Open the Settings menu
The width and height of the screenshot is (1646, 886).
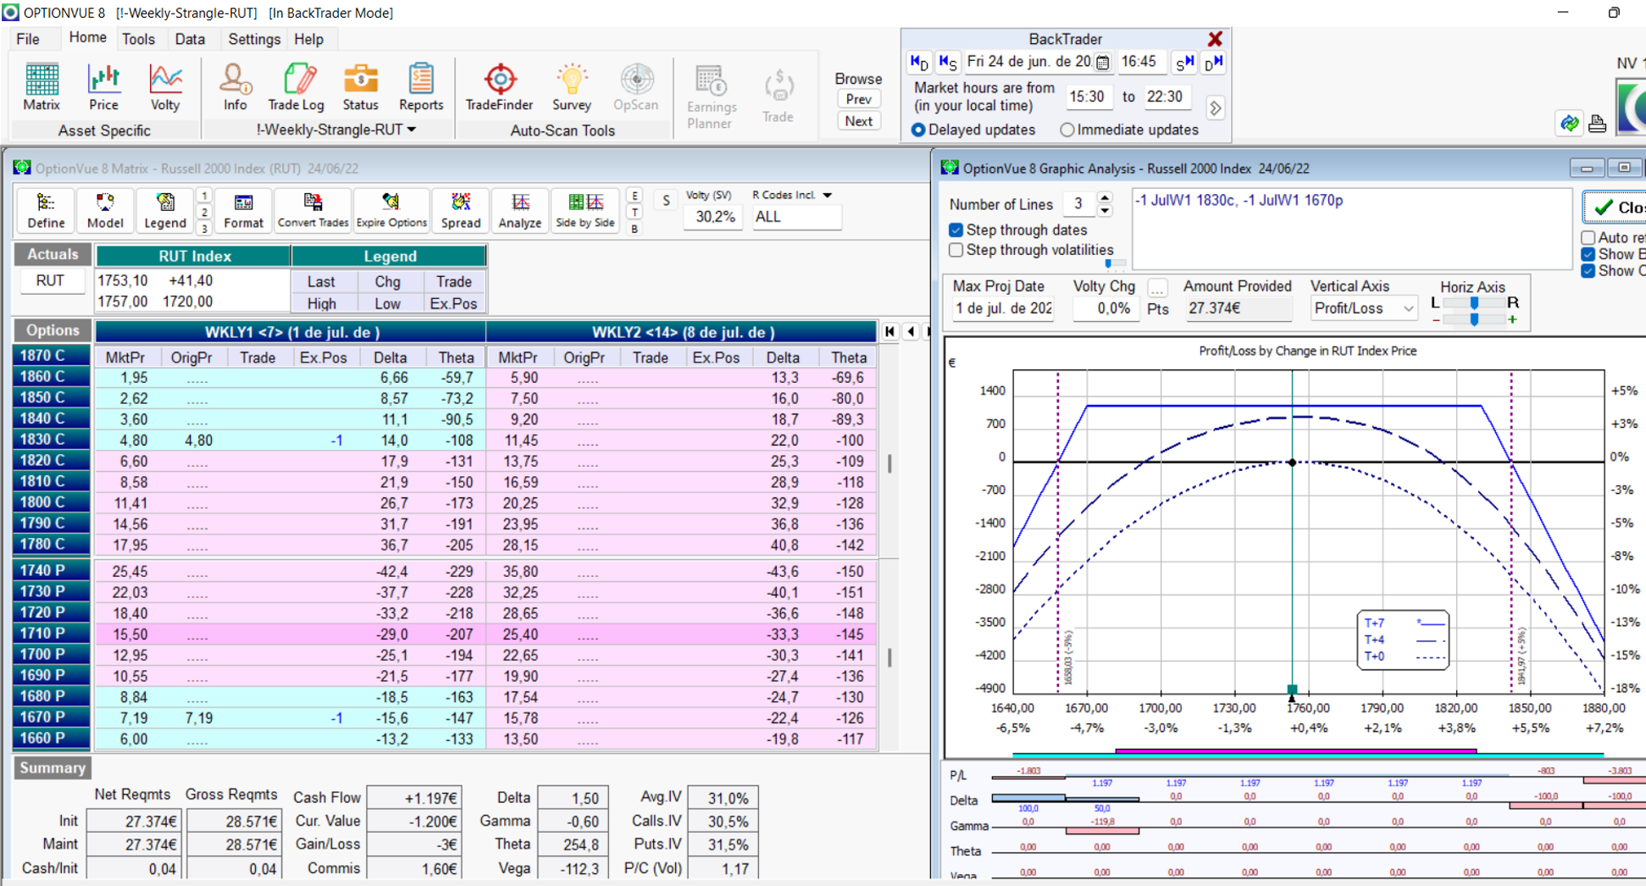(x=253, y=39)
